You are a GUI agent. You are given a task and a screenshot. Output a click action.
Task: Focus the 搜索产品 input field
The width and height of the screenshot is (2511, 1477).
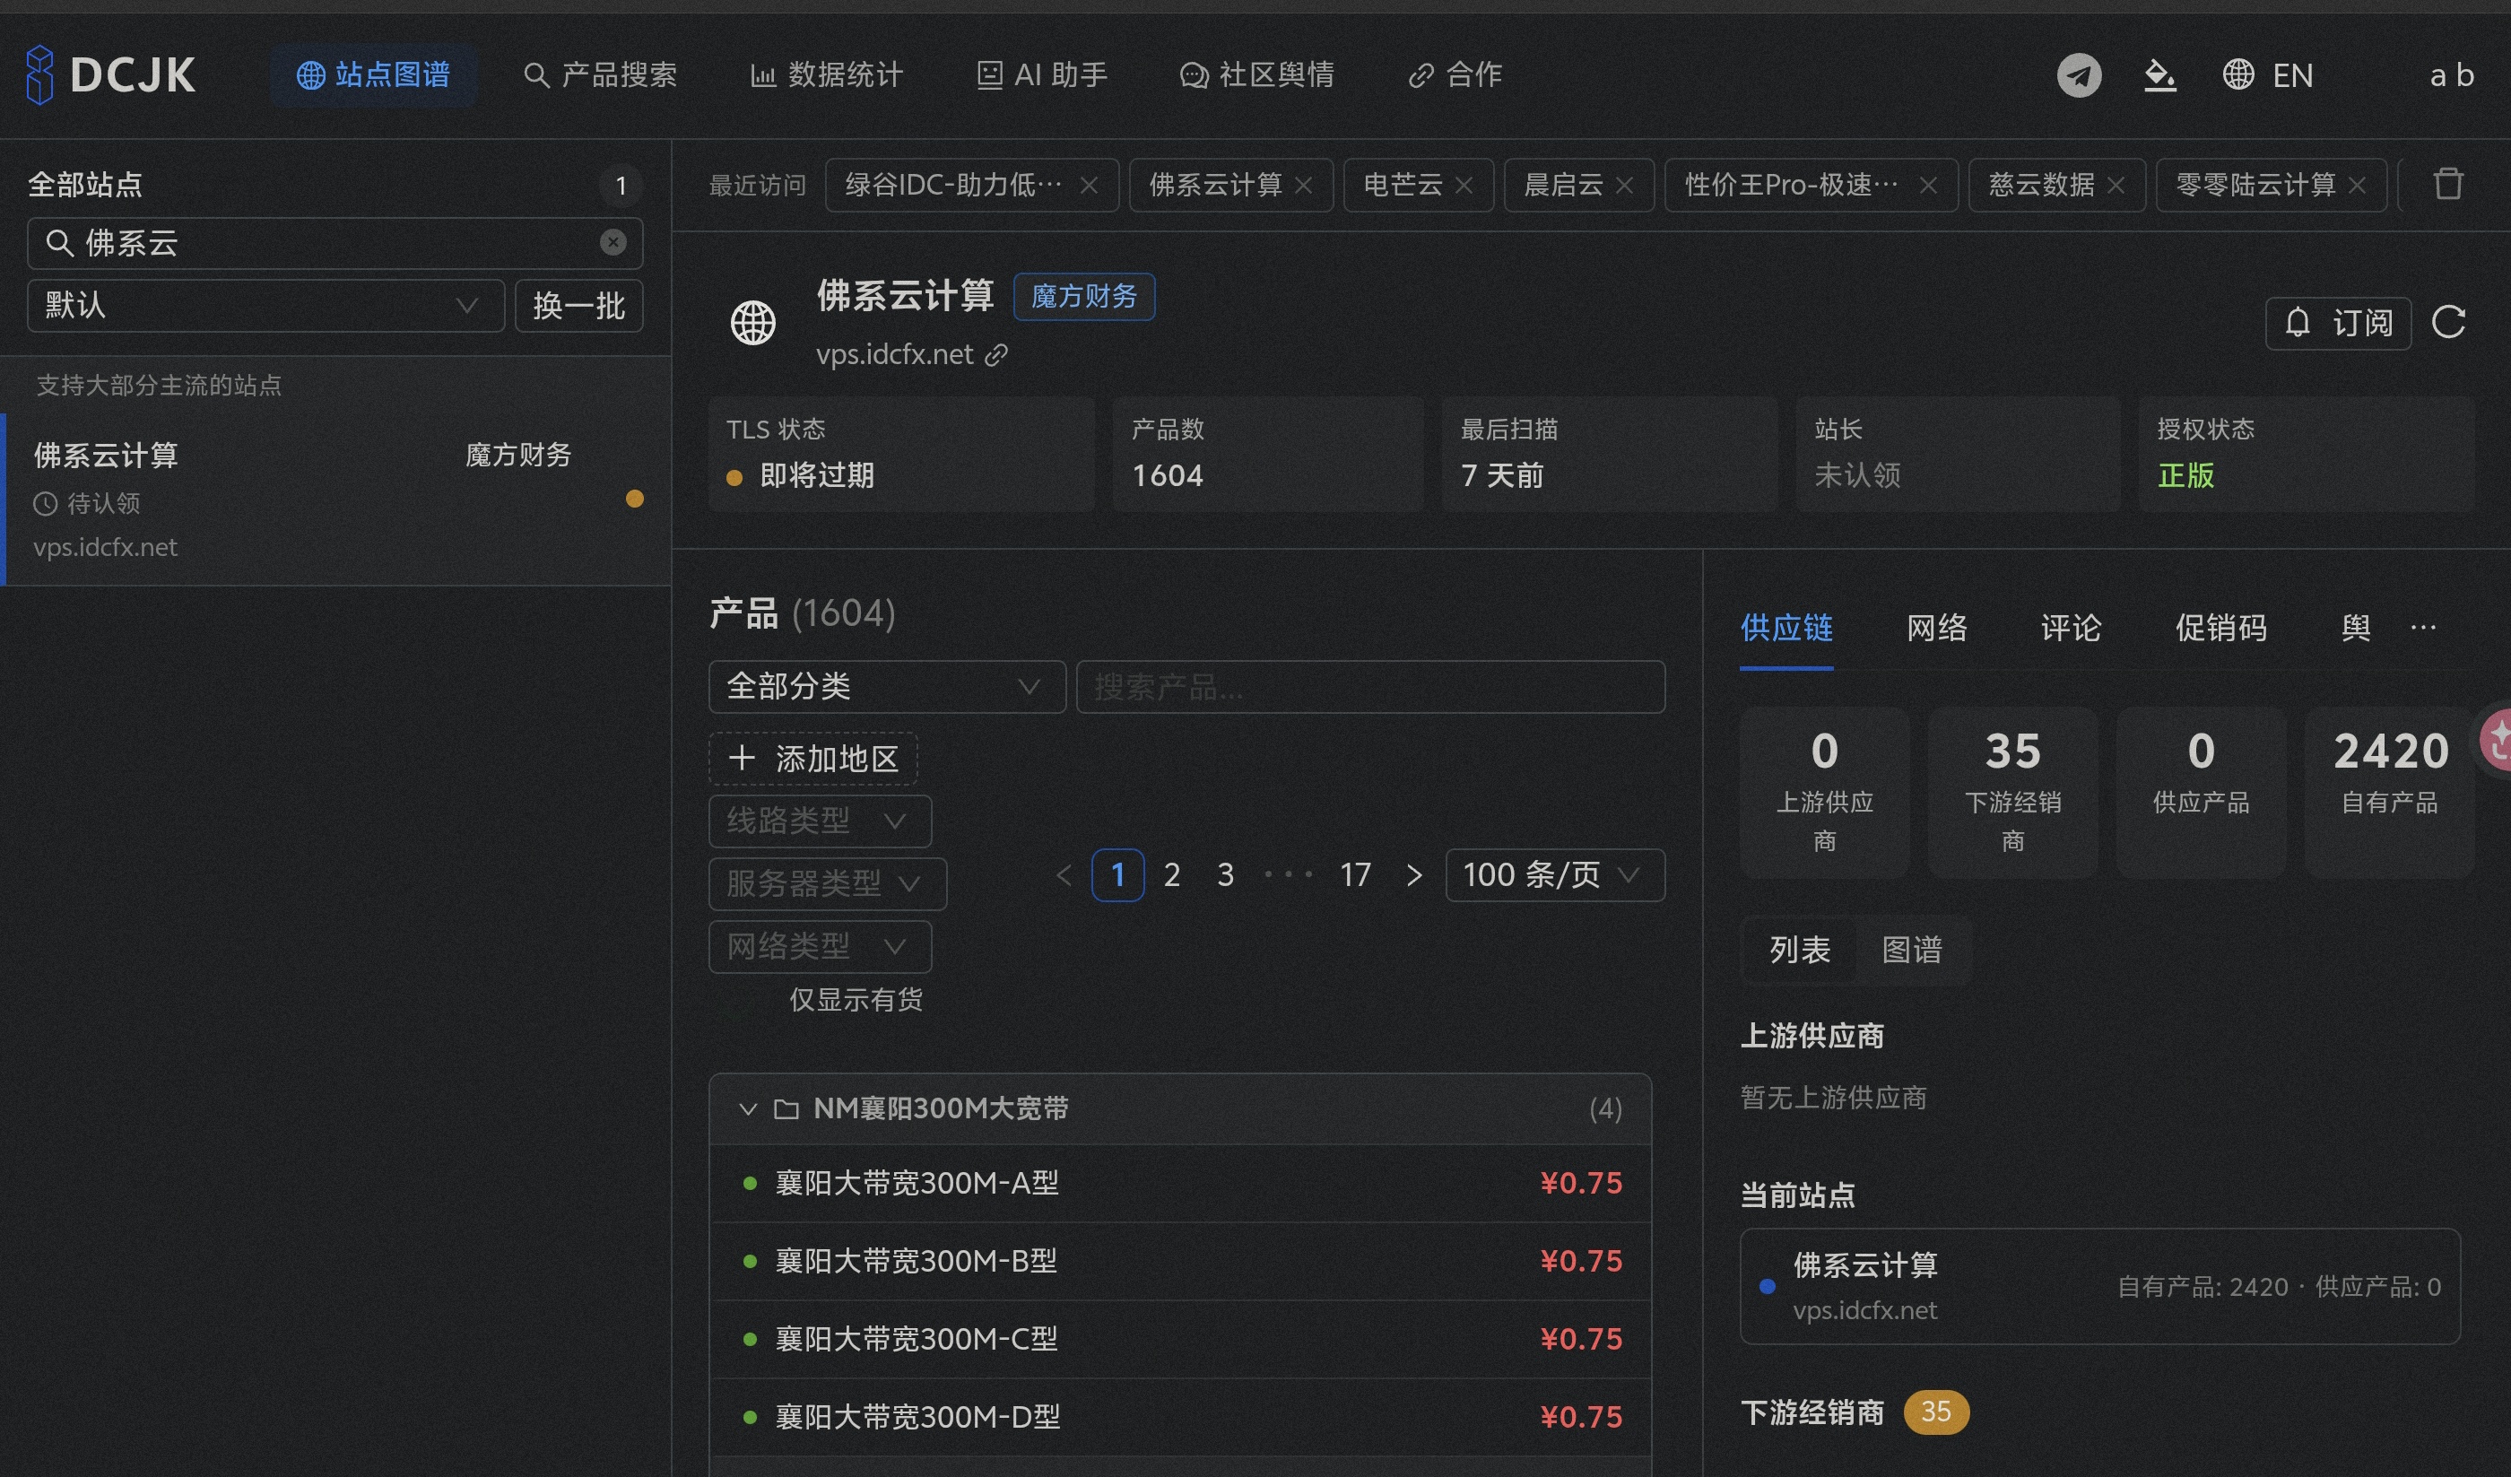1370,687
